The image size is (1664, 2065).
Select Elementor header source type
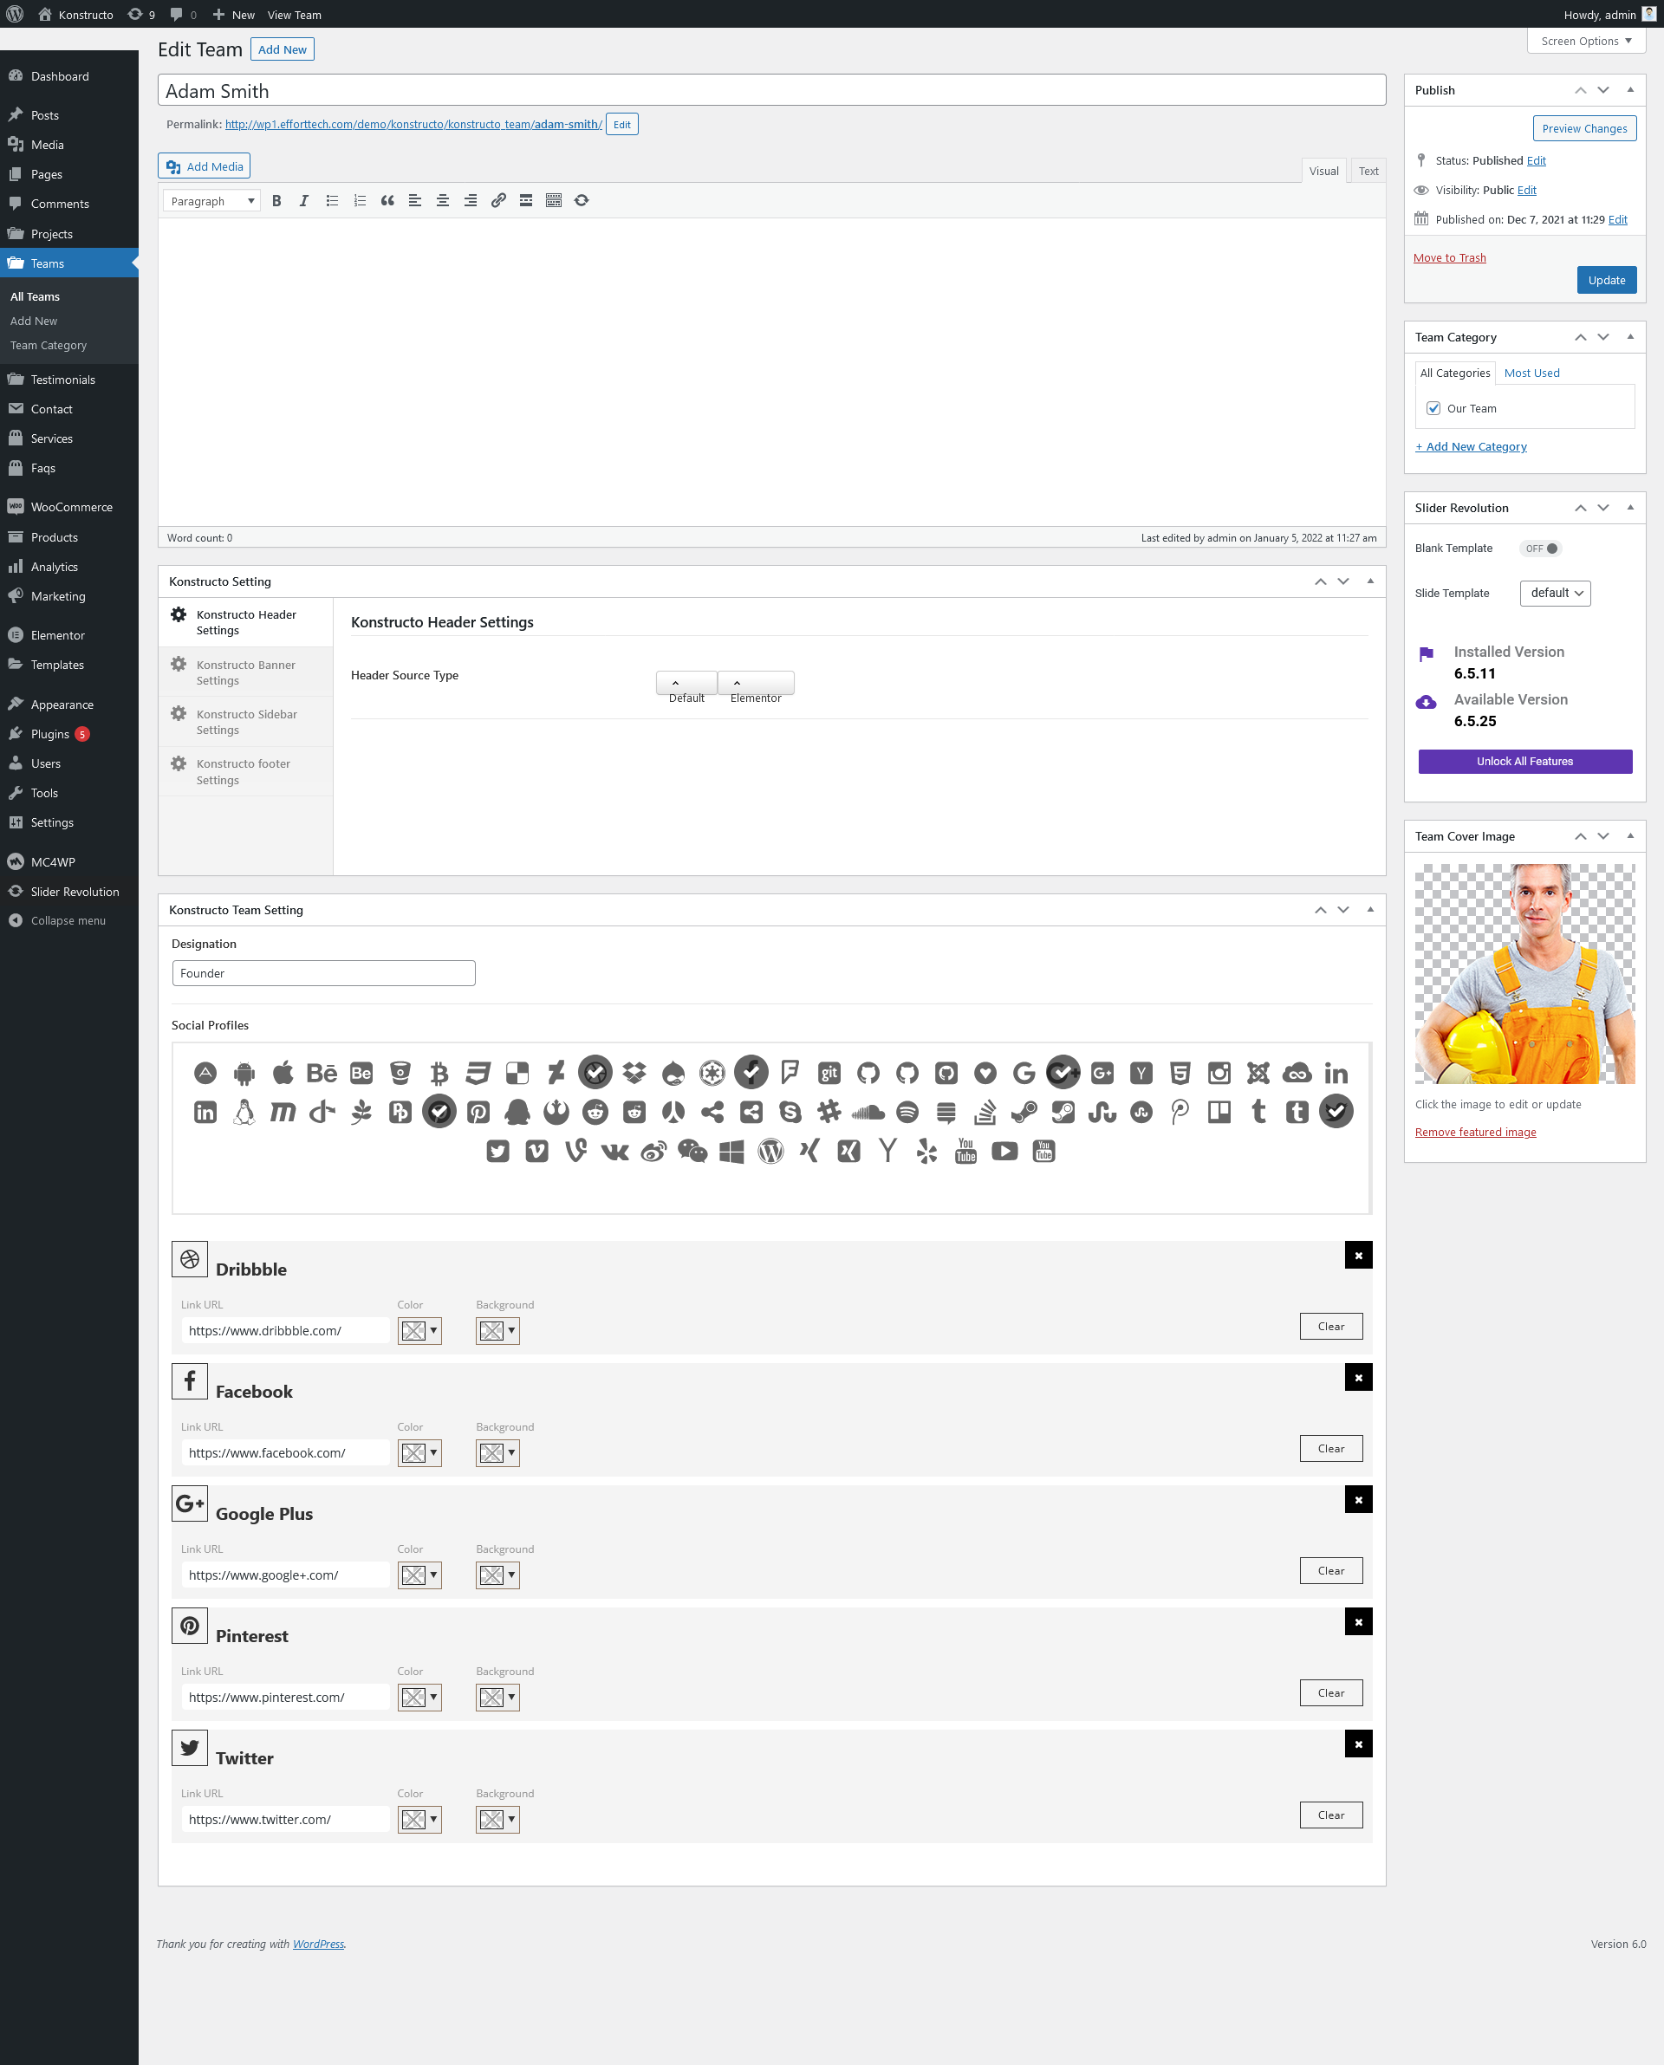point(756,683)
